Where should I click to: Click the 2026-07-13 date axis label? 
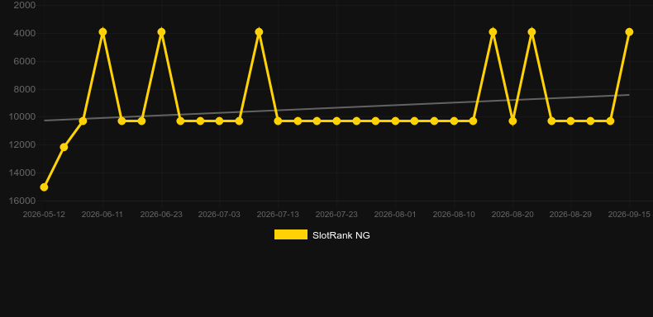coord(278,215)
